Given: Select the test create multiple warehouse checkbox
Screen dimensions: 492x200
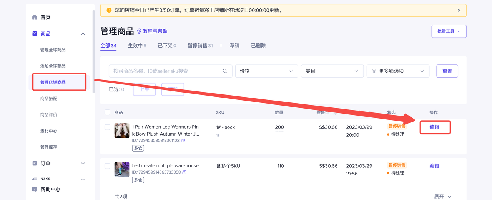Looking at the screenshot, I should point(107,166).
